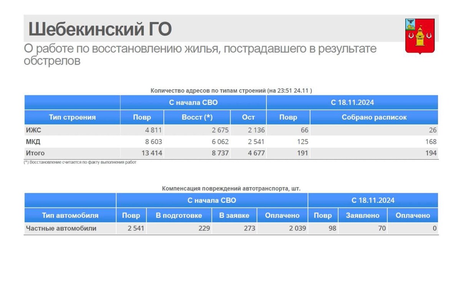Click the Собрано расписок column header

click(374, 117)
